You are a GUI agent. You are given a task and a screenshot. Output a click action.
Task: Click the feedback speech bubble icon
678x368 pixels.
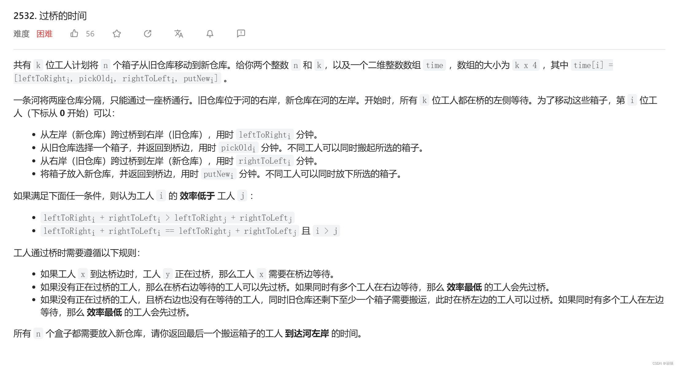click(x=241, y=33)
